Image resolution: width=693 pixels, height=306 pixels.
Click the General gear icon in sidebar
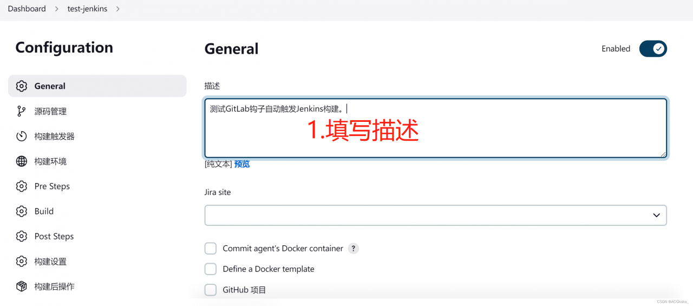click(x=22, y=86)
